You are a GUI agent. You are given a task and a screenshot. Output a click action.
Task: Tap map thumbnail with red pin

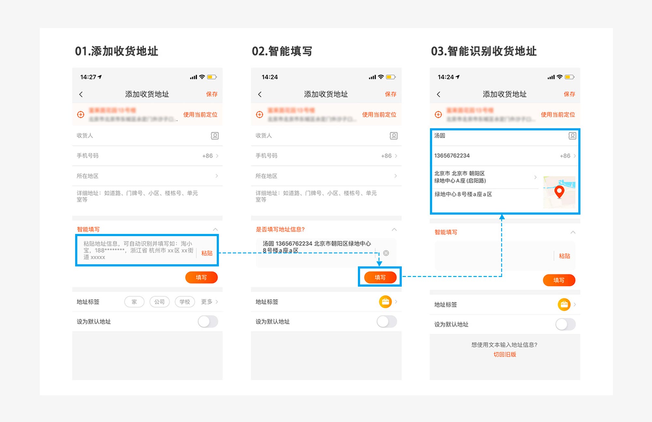[x=559, y=192]
